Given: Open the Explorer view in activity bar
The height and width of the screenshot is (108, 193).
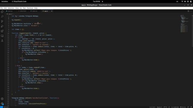Looking at the screenshot, I should point(2,12).
